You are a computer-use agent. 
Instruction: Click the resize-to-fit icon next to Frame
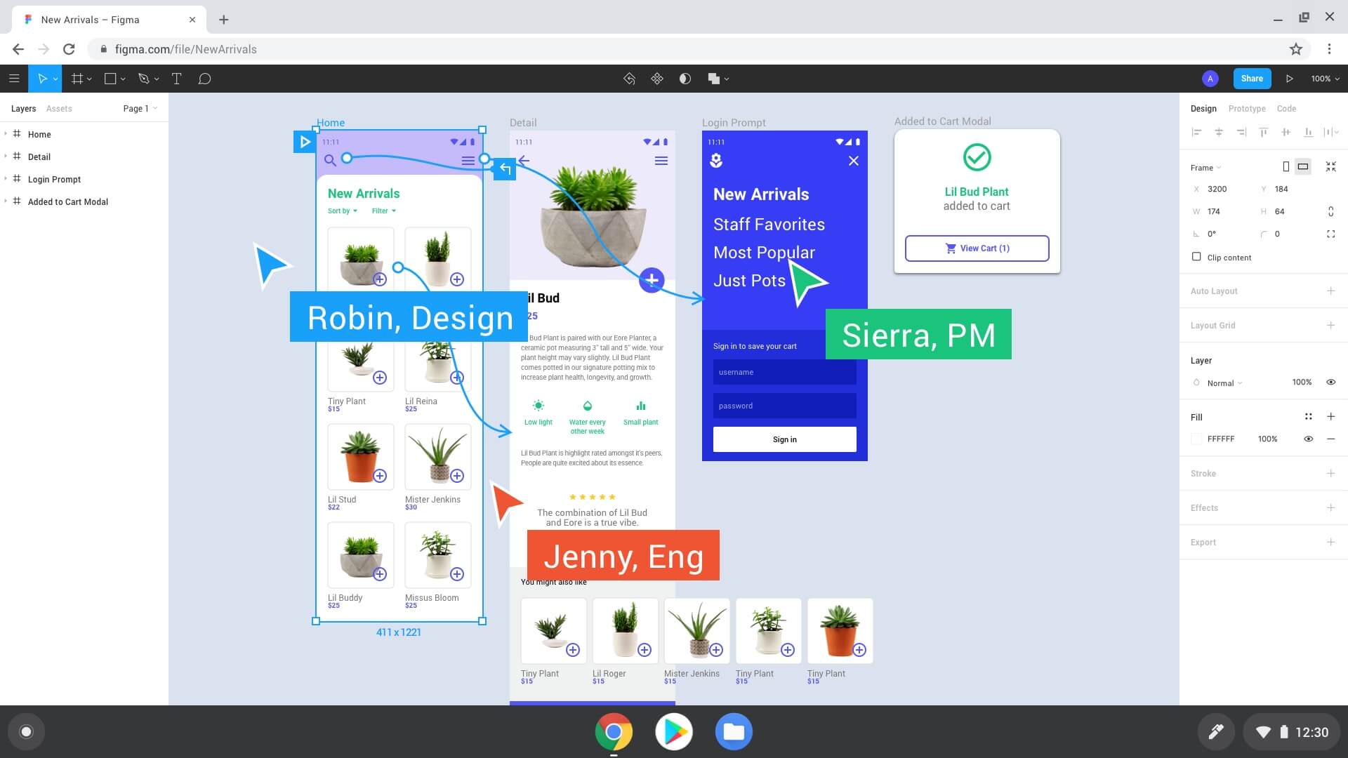(x=1330, y=166)
